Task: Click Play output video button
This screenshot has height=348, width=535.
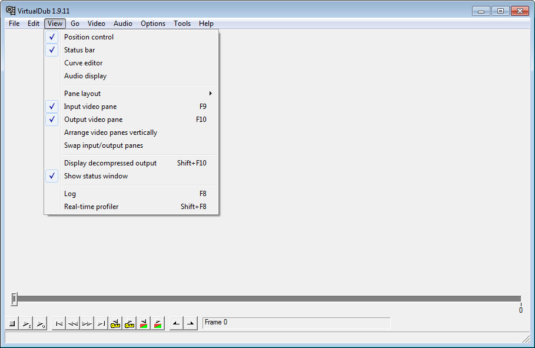Action: pyautogui.click(x=40, y=323)
